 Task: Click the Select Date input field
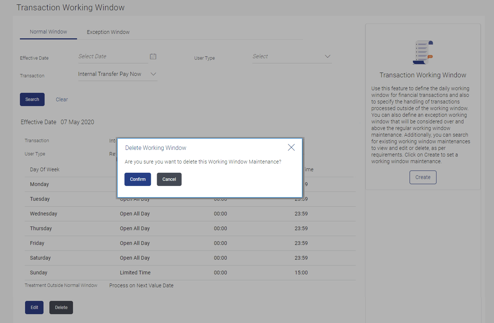click(113, 56)
